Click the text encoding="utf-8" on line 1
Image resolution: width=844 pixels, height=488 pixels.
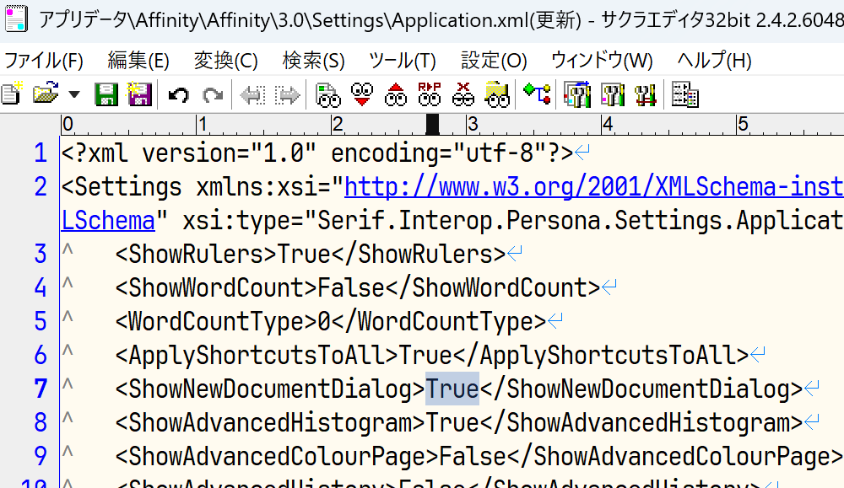439,153
